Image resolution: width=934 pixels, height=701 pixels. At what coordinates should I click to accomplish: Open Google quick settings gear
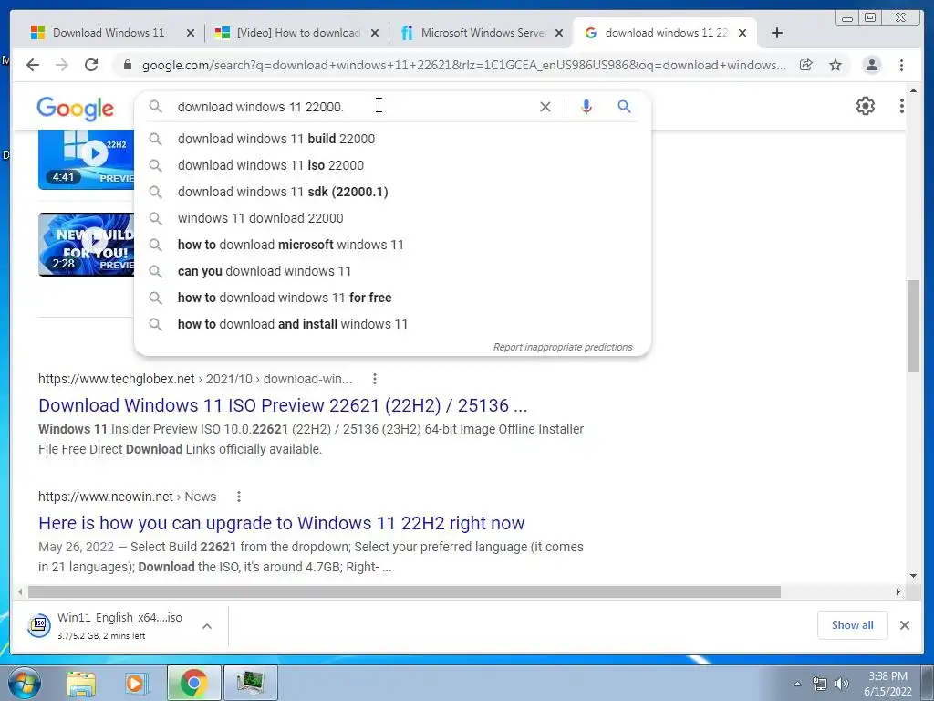tap(865, 106)
